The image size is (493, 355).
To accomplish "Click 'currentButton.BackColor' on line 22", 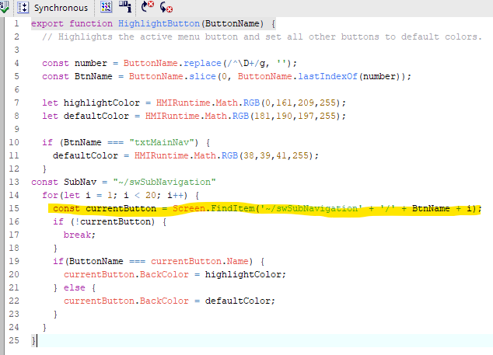I will tap(126, 301).
